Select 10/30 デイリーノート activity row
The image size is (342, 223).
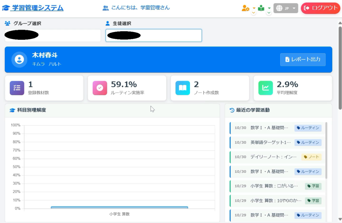[x=277, y=157]
